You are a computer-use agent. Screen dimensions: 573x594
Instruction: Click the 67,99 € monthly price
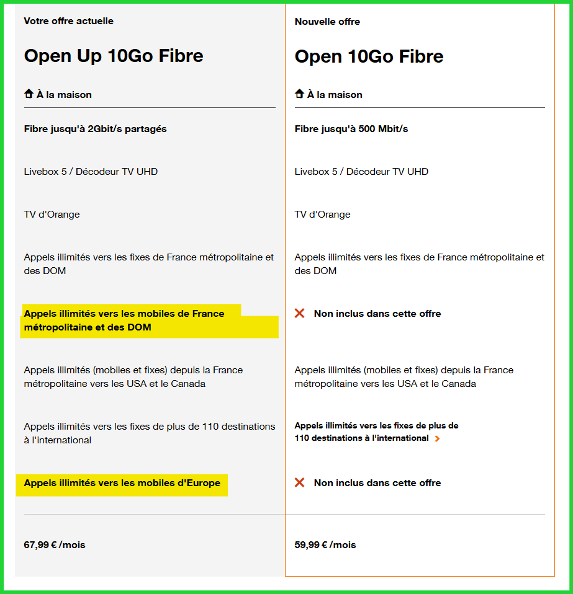pos(55,545)
